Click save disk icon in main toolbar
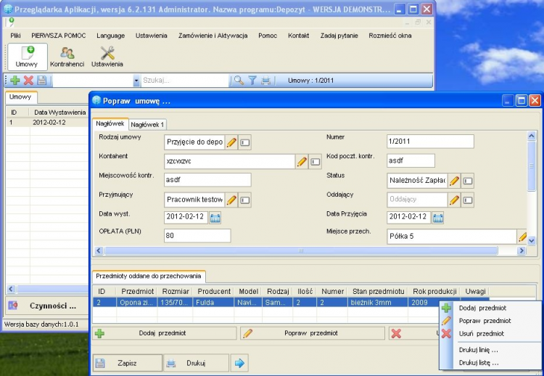This screenshot has width=544, height=376. pos(41,81)
